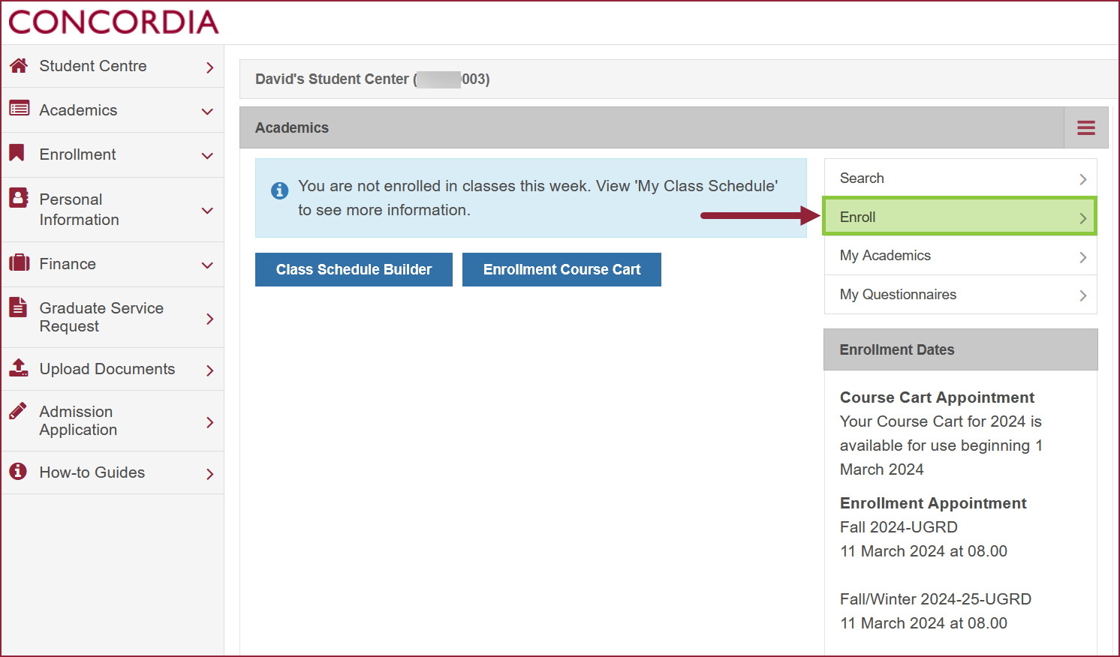Click the Search row chevron arrow
This screenshot has width=1120, height=657.
click(1082, 179)
